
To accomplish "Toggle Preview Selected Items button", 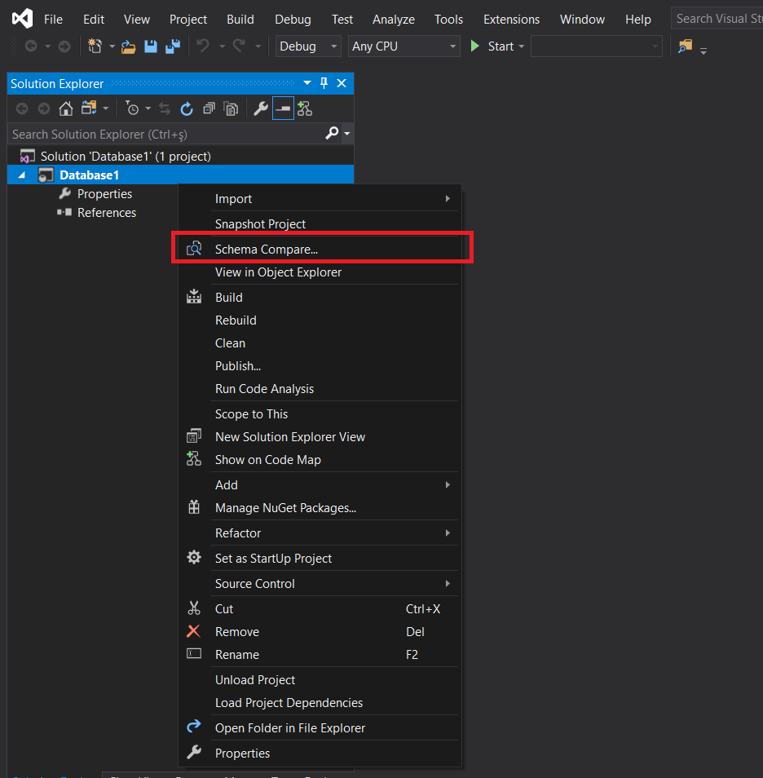I will 283,108.
